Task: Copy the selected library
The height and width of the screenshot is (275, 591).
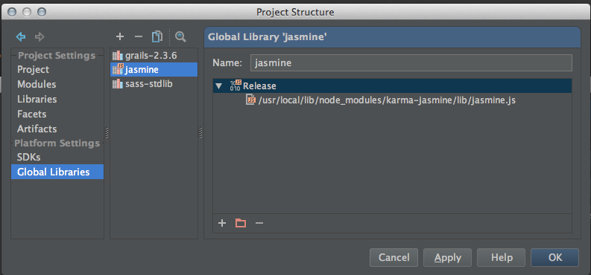Action: [157, 36]
